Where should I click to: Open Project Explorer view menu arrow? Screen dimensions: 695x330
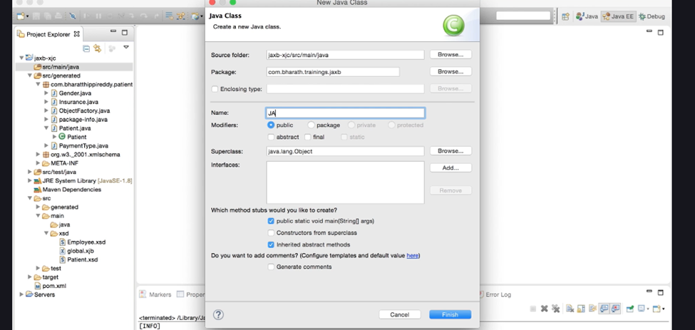click(126, 48)
